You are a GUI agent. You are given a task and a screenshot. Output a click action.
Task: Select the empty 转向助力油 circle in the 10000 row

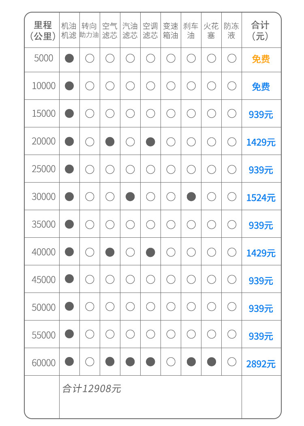[90, 86]
